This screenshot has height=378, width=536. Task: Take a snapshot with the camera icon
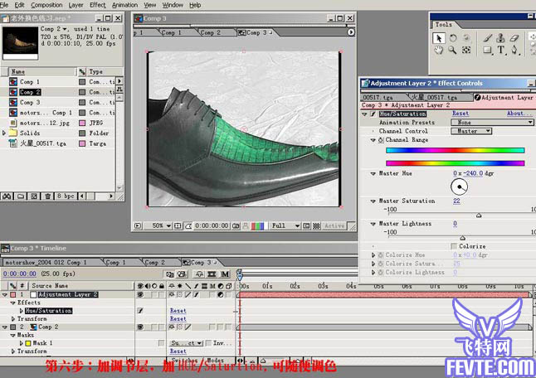(236, 225)
